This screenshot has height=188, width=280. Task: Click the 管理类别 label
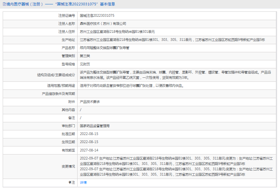(x=68, y=56)
